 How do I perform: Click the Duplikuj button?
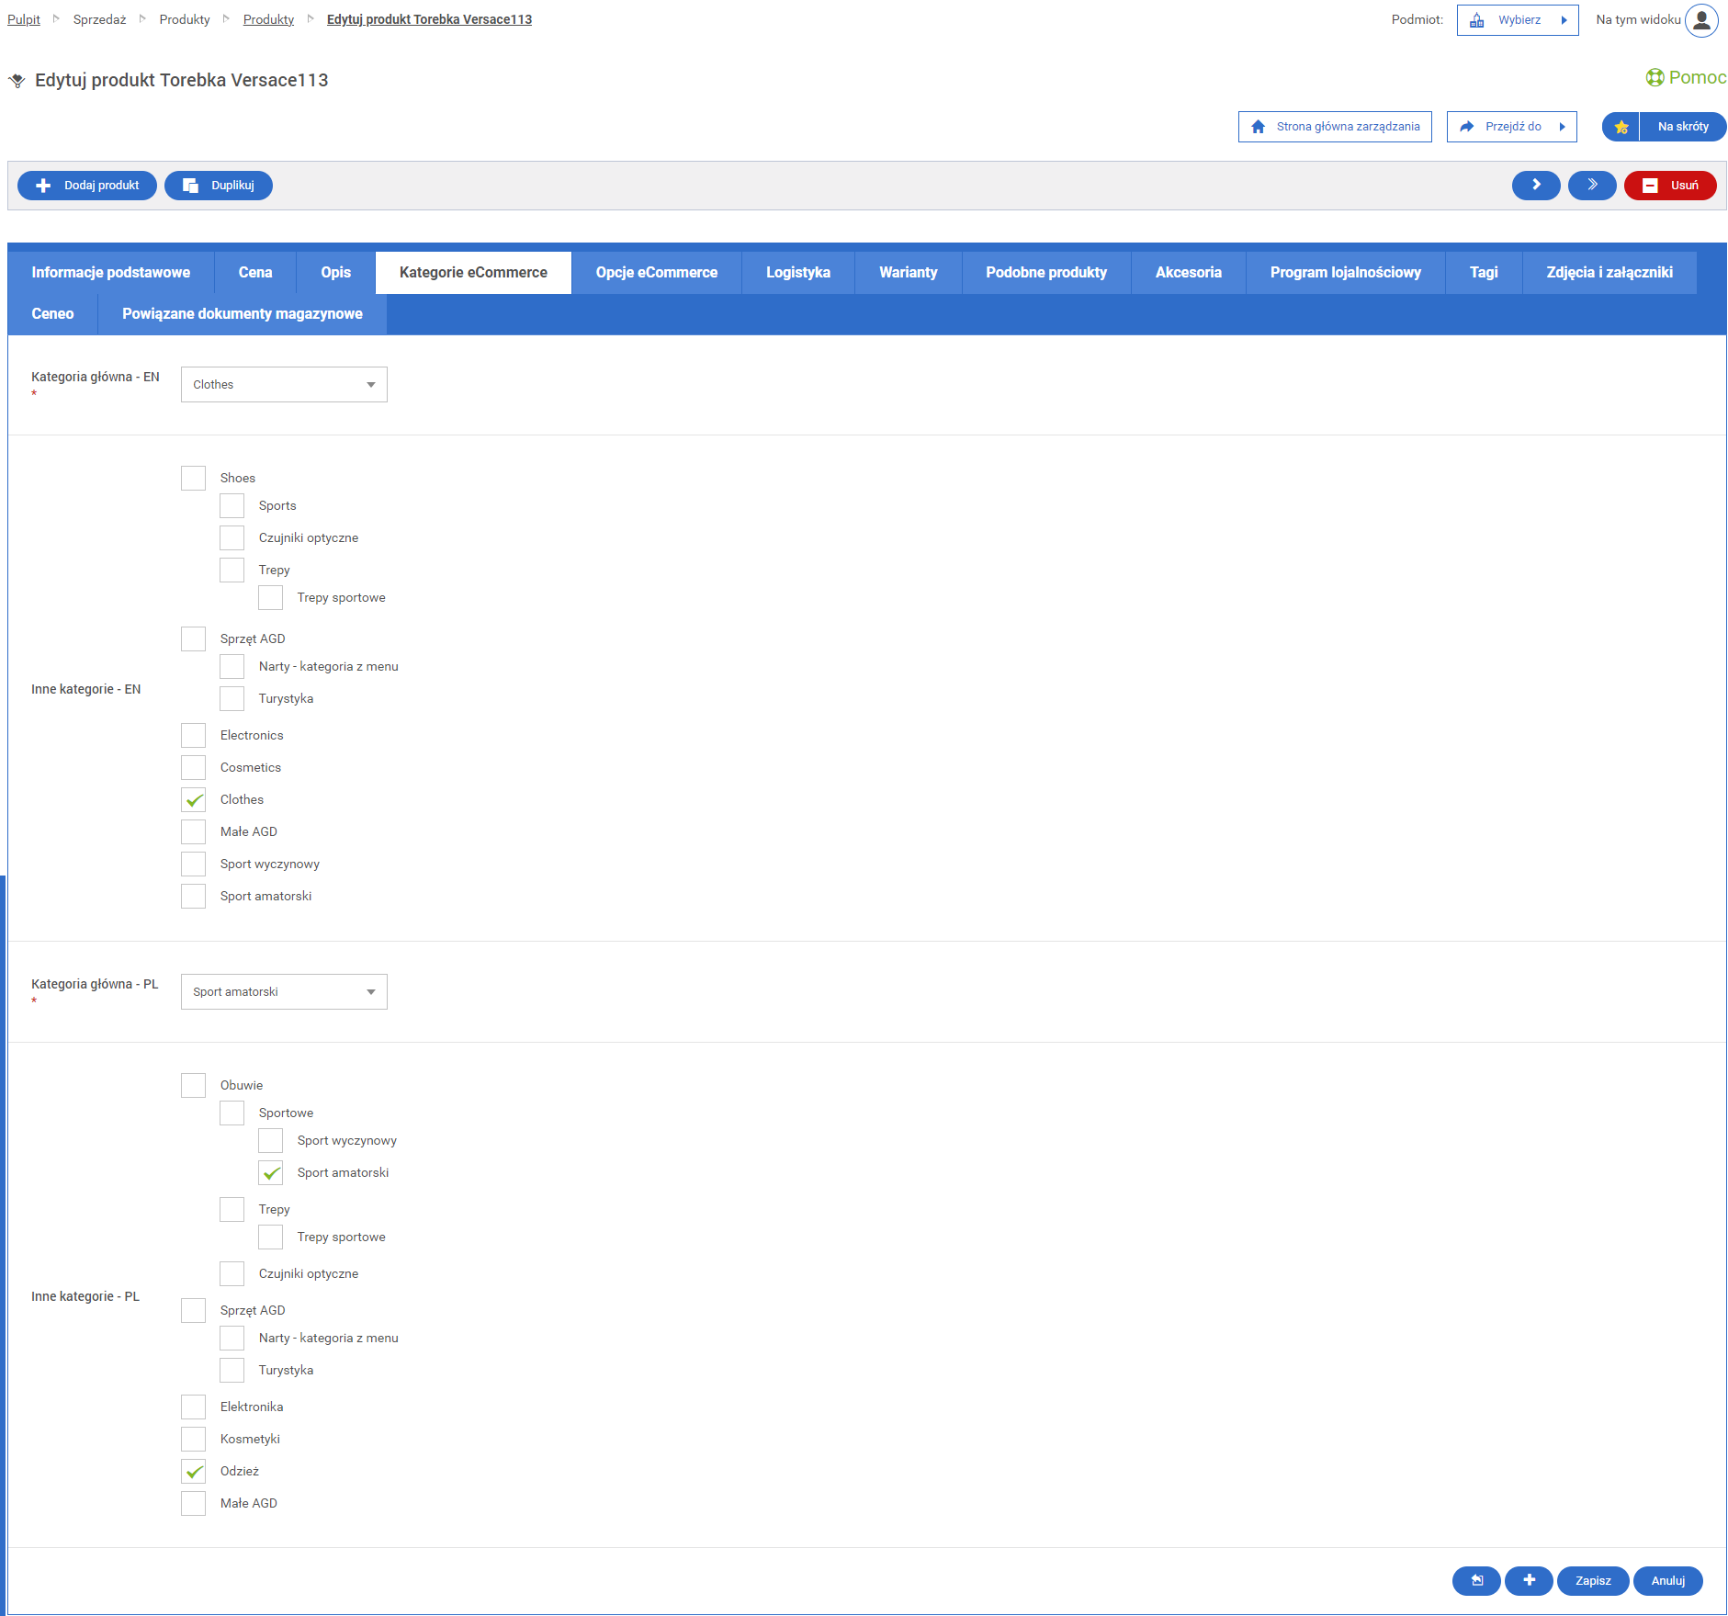219,186
